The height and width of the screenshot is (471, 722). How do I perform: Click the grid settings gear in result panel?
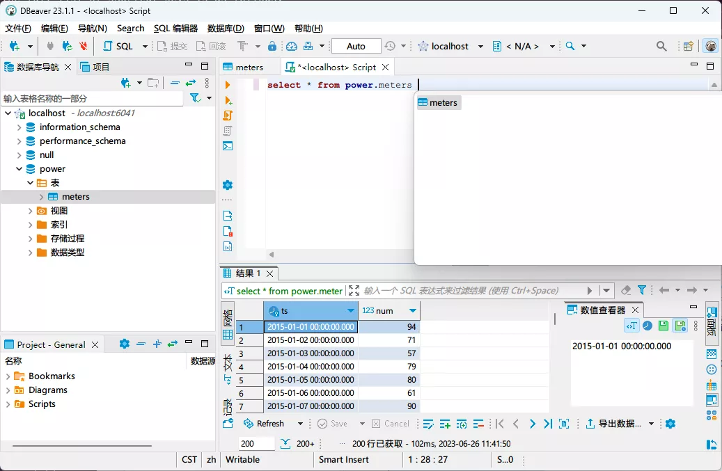coord(670,423)
